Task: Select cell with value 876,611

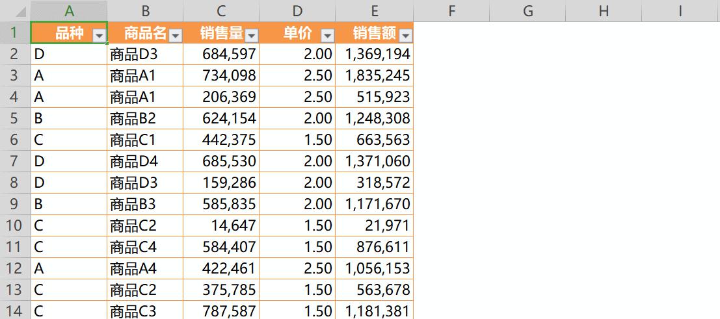Action: point(374,247)
